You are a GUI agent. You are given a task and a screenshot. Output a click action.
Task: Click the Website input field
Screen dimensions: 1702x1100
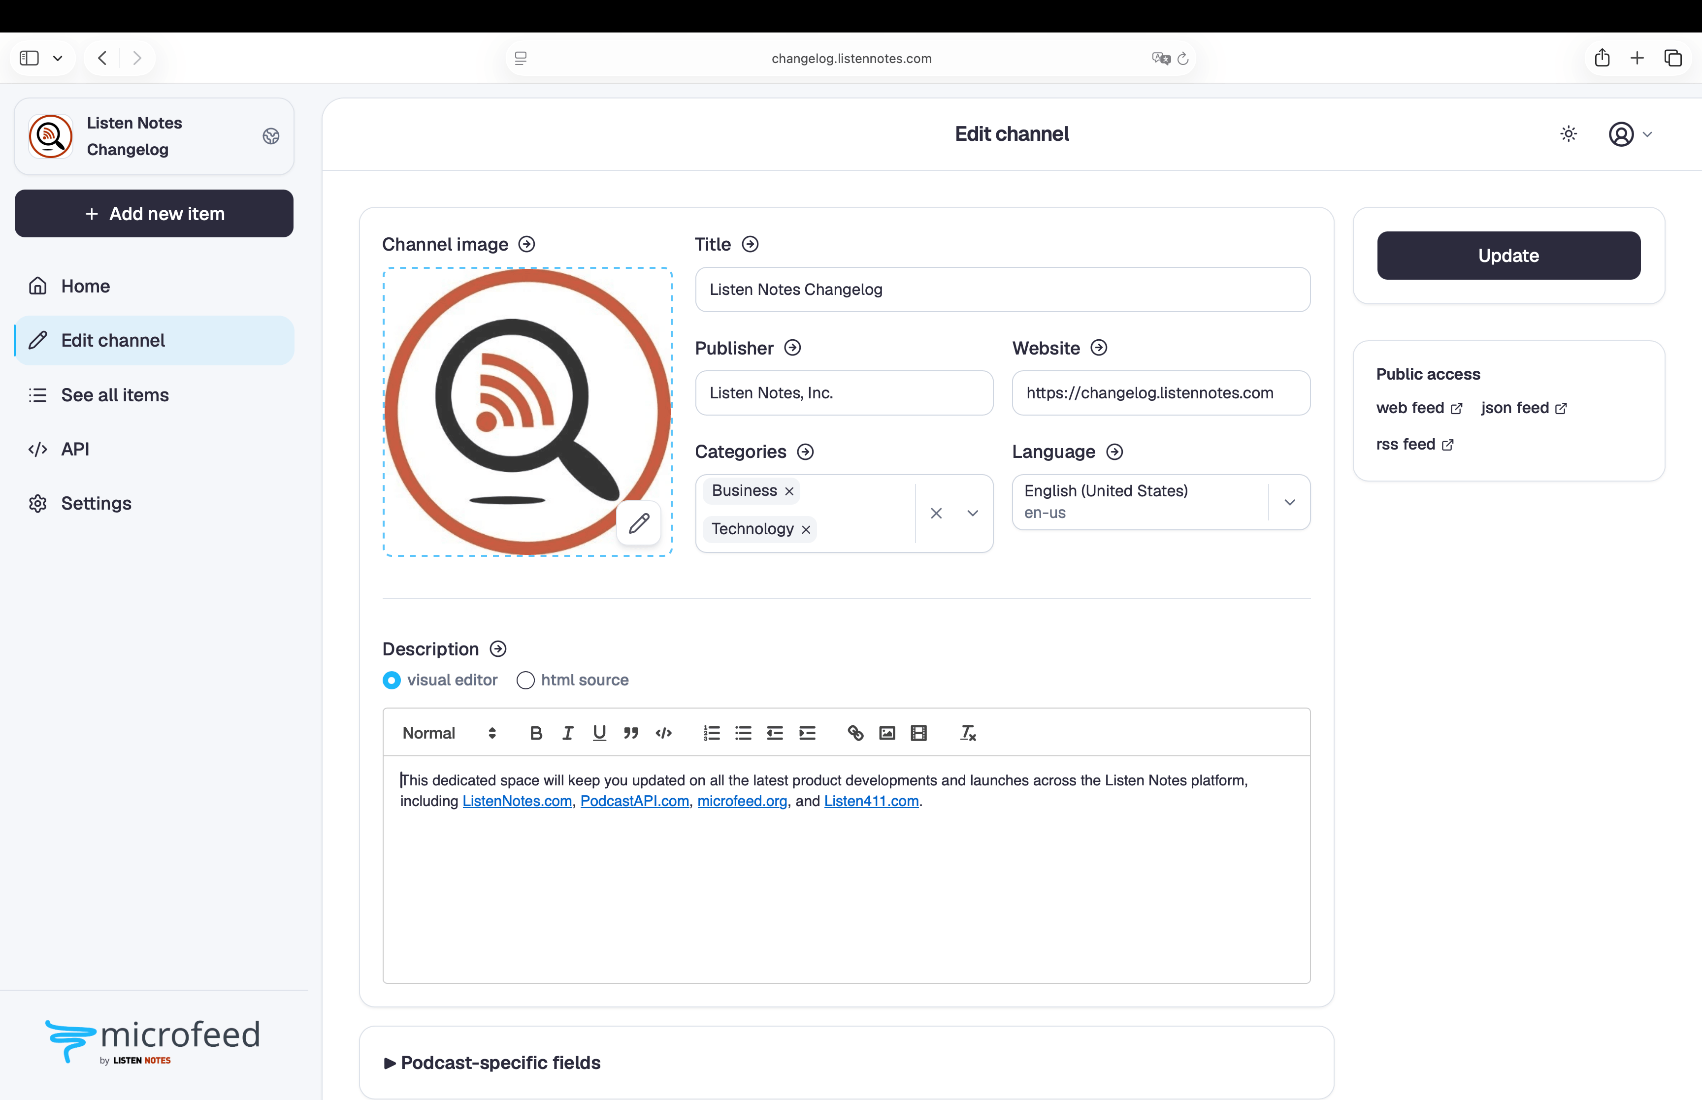(1161, 393)
